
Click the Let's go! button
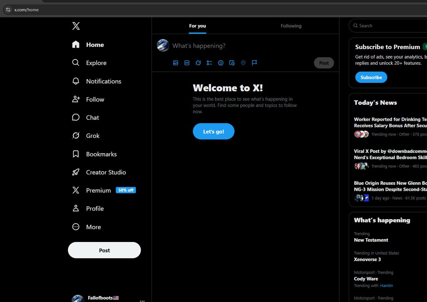(x=213, y=131)
